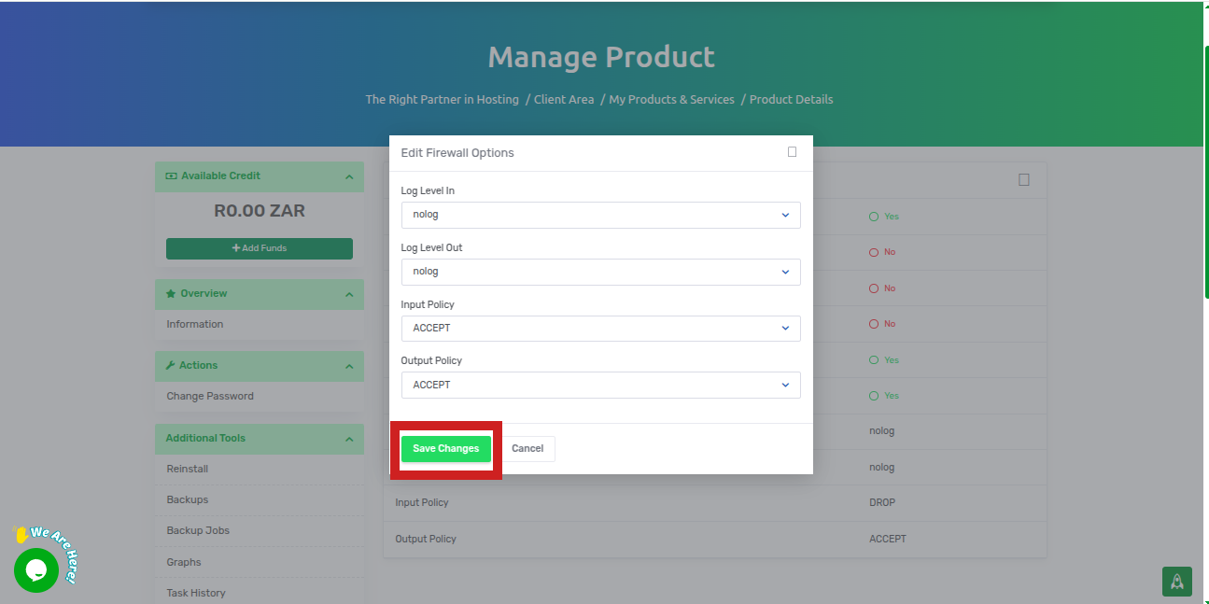Image resolution: width=1209 pixels, height=604 pixels.
Task: Open Change Password in sidebar
Action: 210,396
